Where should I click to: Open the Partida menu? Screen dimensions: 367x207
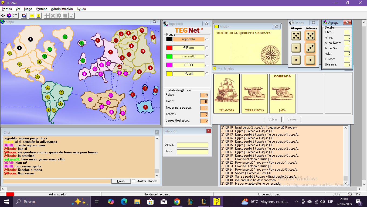(x=7, y=9)
